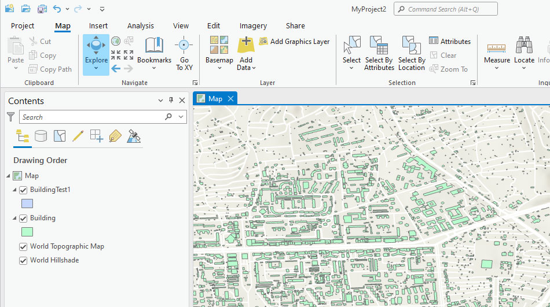Clear the current selection
This screenshot has width=550, height=307.
443,56
